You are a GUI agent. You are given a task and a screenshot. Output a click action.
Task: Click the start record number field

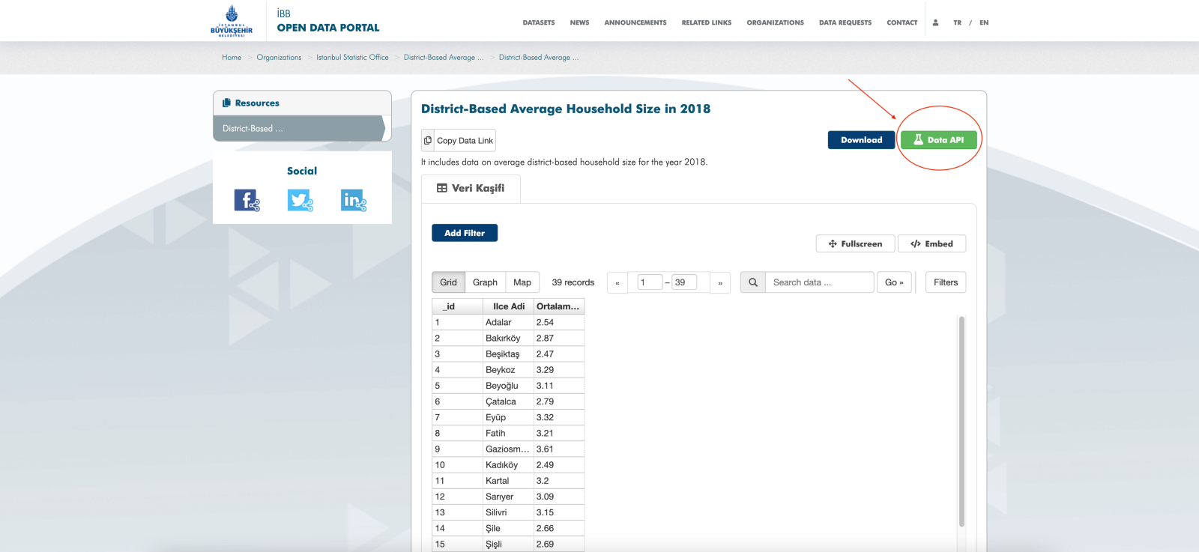point(650,282)
